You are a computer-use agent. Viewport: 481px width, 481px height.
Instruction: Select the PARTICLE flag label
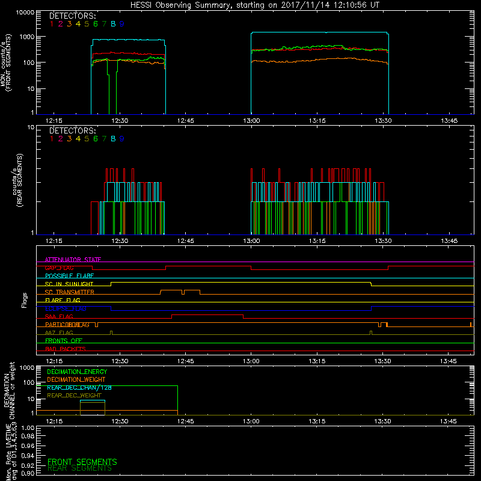pos(67,325)
